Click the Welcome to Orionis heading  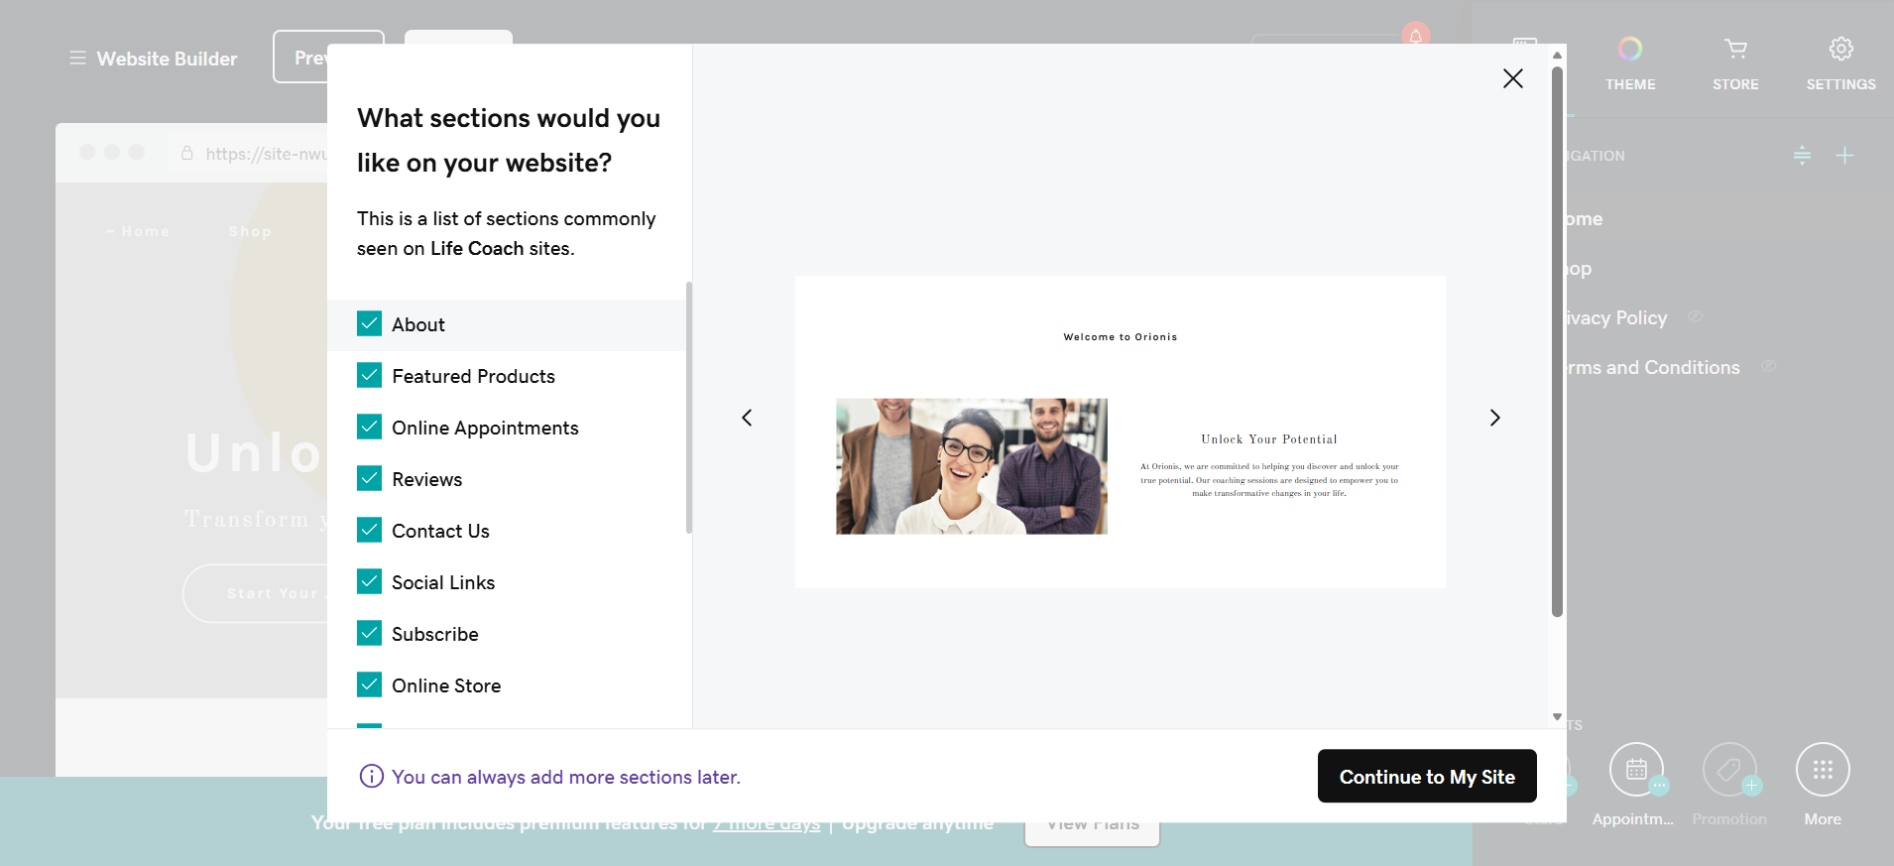point(1121,337)
